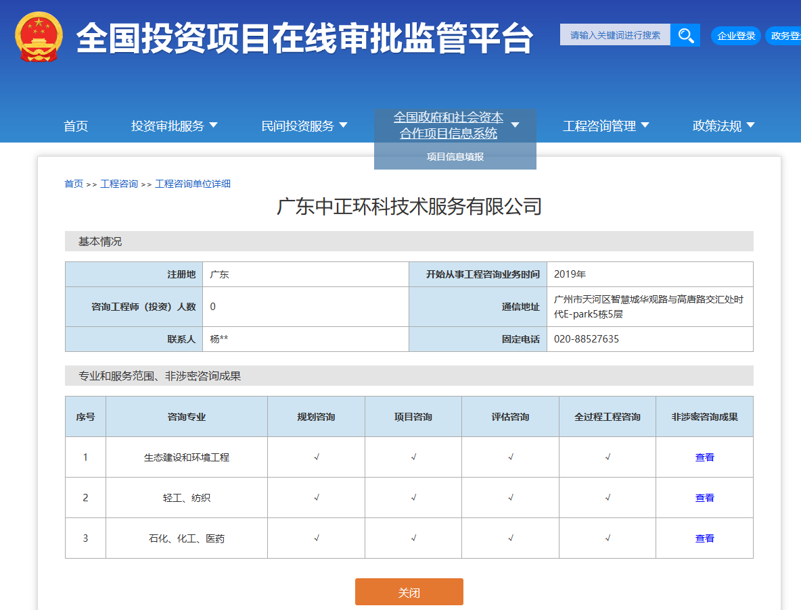
Task: Click the 项目咨询 column header
Action: click(413, 417)
